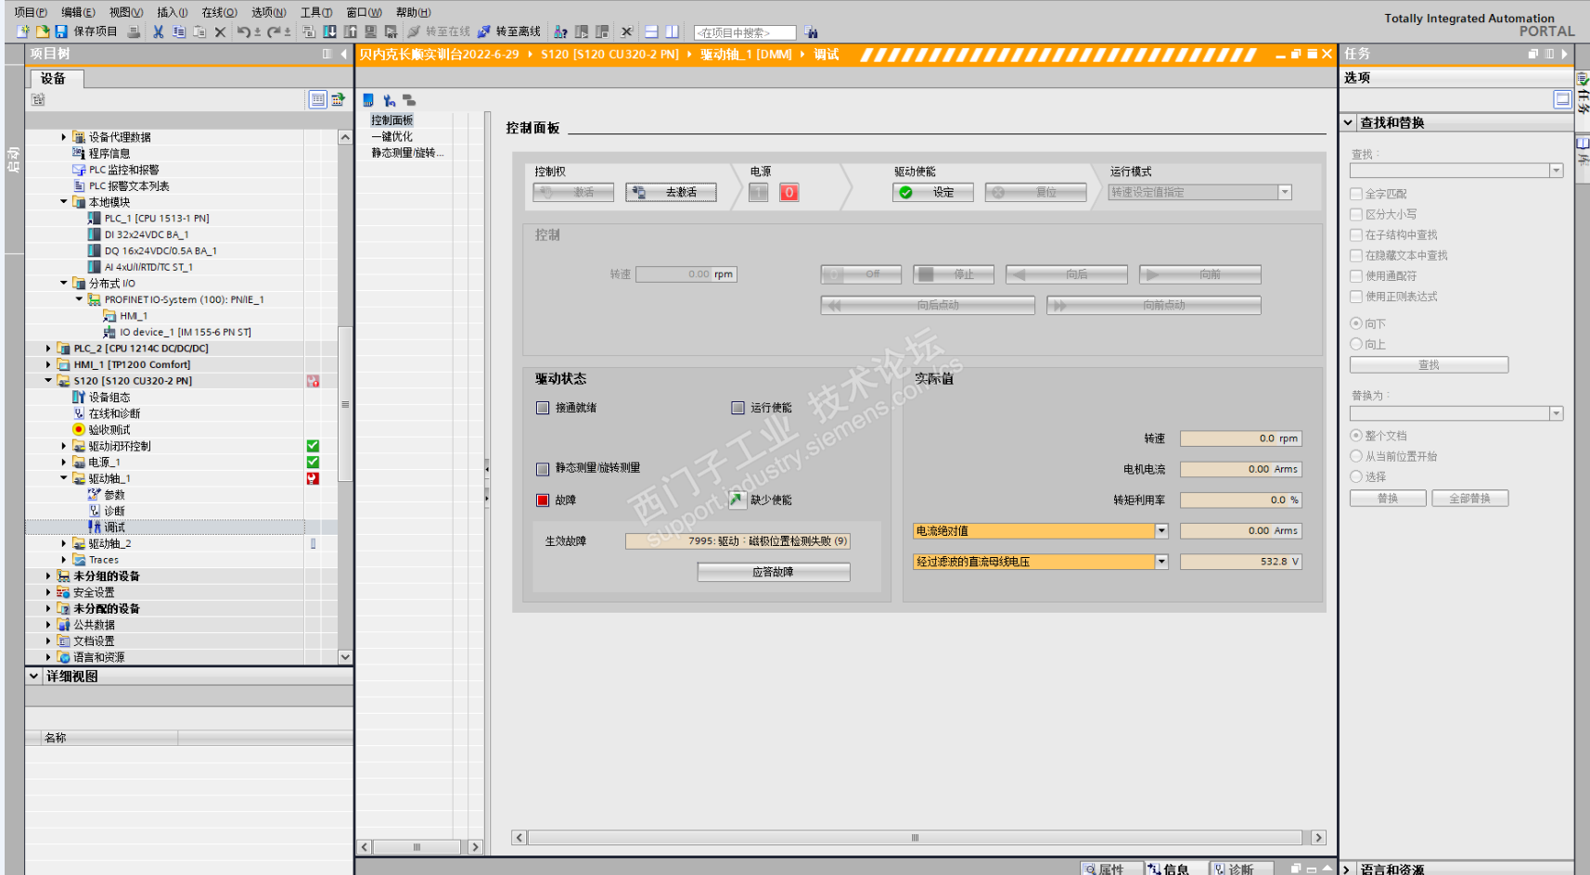The height and width of the screenshot is (875, 1590).
Task: Expand the 驱动轴_2 tree node
Action: [64, 543]
